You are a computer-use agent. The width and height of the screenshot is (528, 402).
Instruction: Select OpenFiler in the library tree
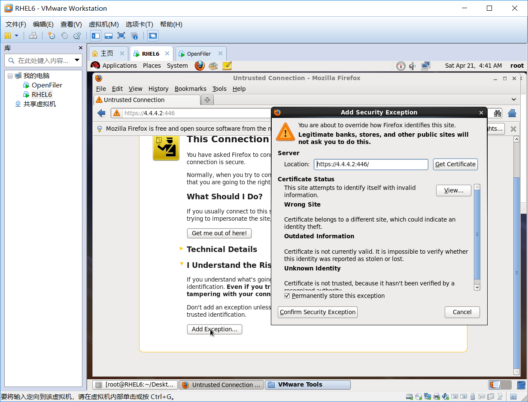(x=47, y=85)
